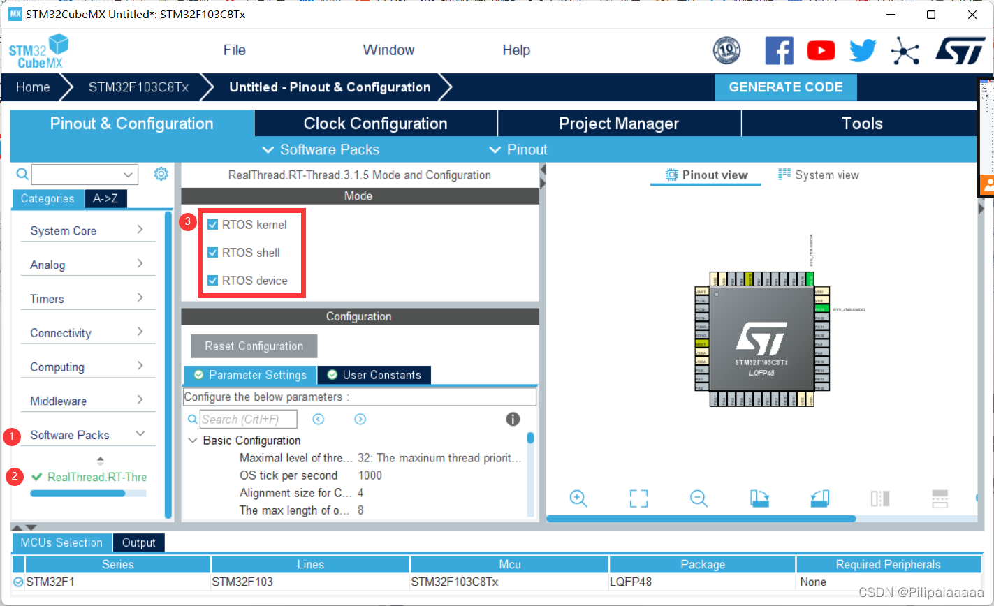This screenshot has height=606, width=994.
Task: Click the search magnifier in categories panel
Action: click(x=22, y=174)
